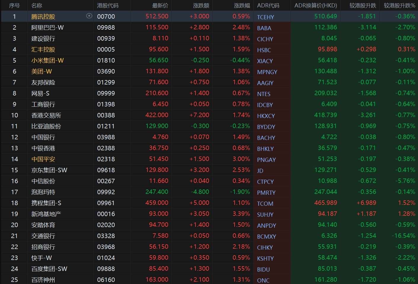Select the 工商银行 stock name
The width and height of the screenshot is (418, 284).
pos(43,104)
